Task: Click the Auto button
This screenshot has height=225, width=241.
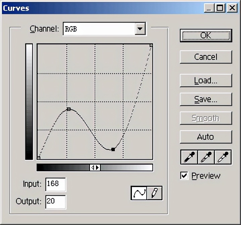Action: tap(206, 137)
